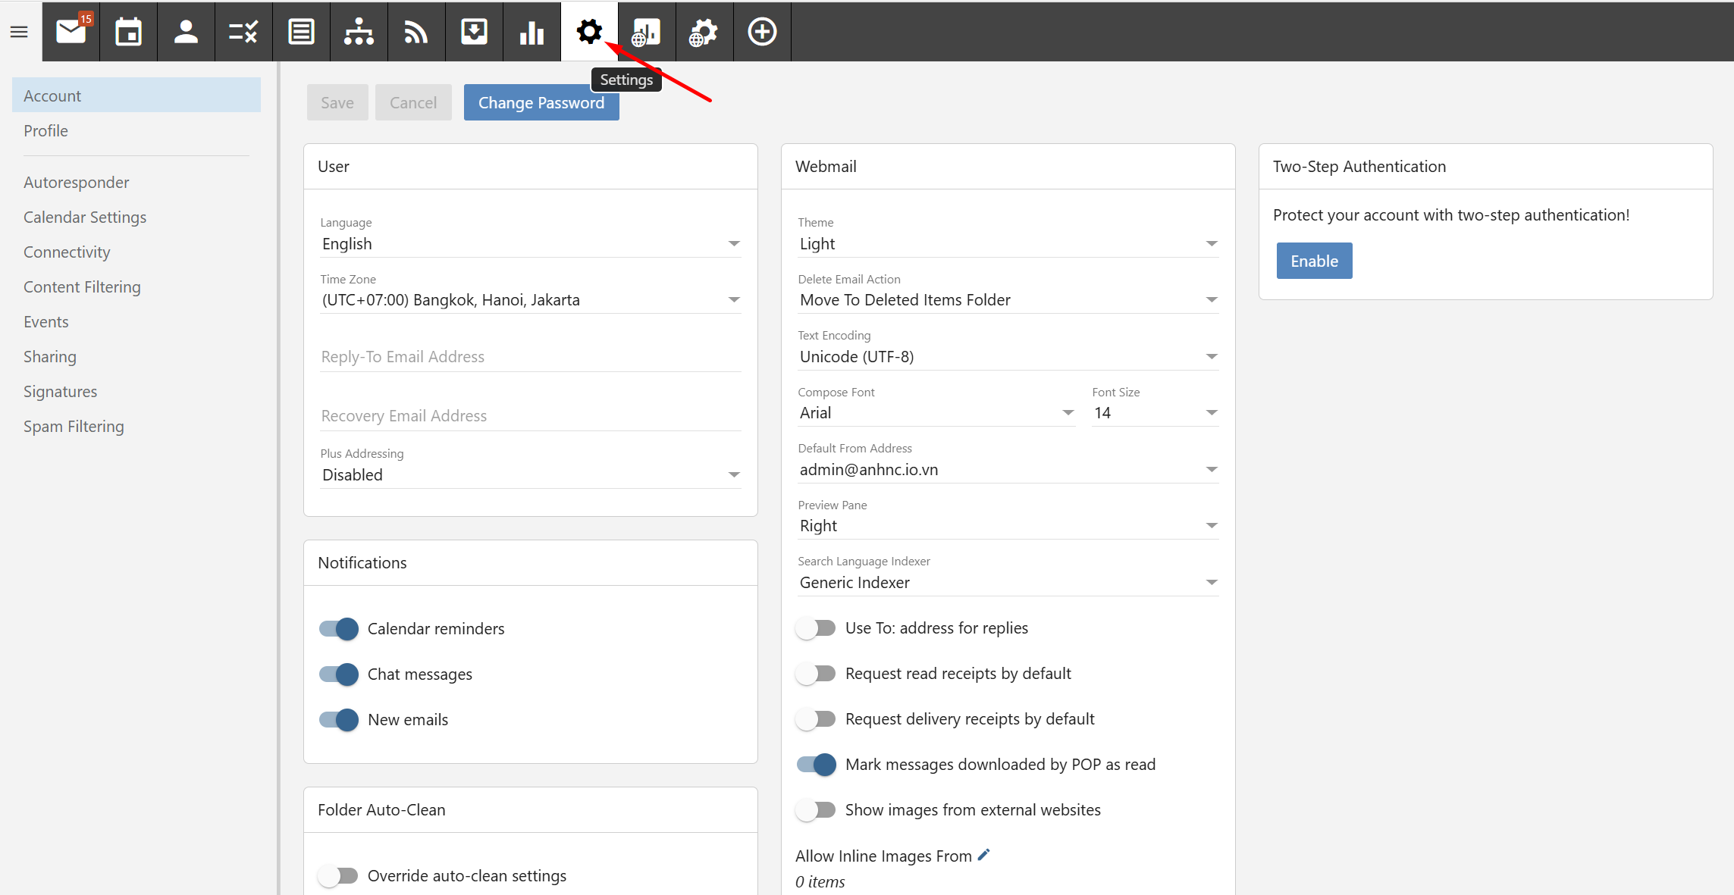Click the Change Password button
The image size is (1734, 895).
541,102
